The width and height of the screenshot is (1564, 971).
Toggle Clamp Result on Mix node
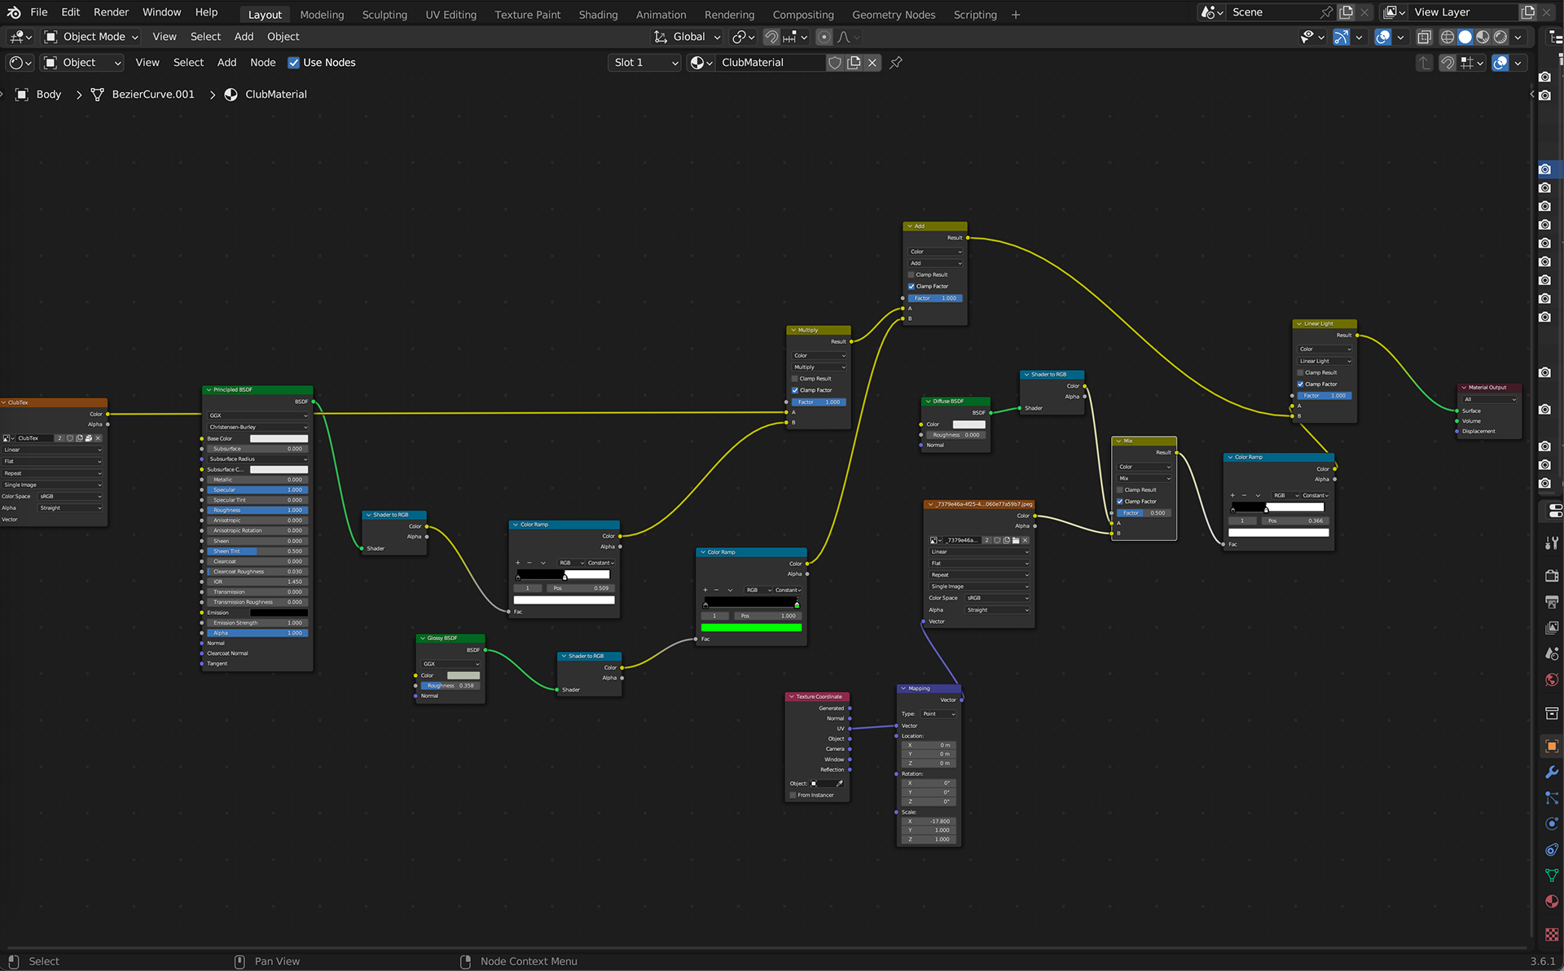(x=1120, y=490)
